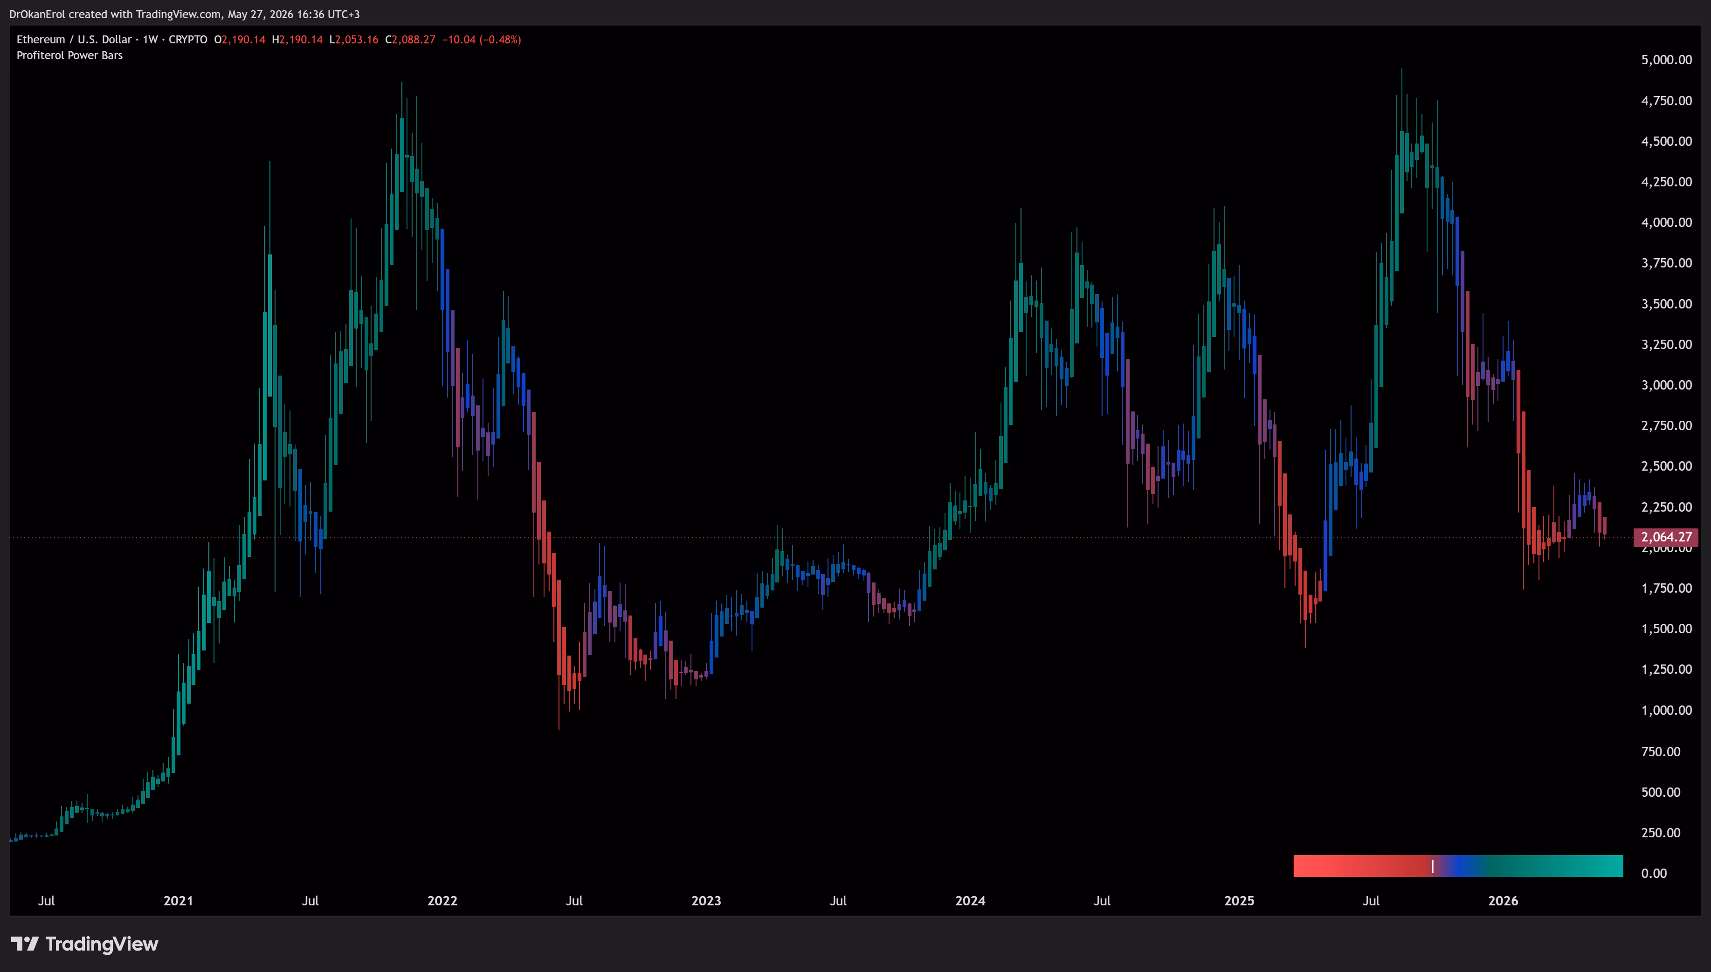Click the 3,000.00 price axis label
The image size is (1711, 972).
point(1666,385)
